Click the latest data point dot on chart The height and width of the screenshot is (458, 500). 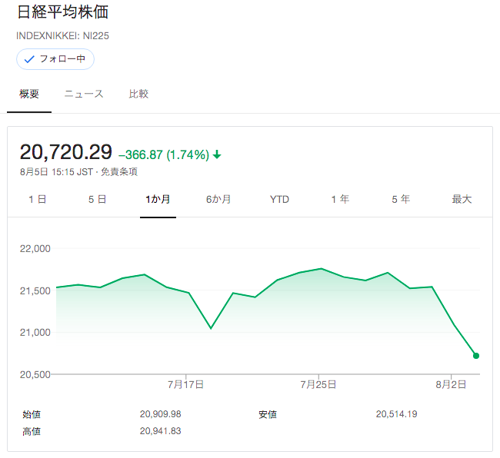(x=476, y=356)
